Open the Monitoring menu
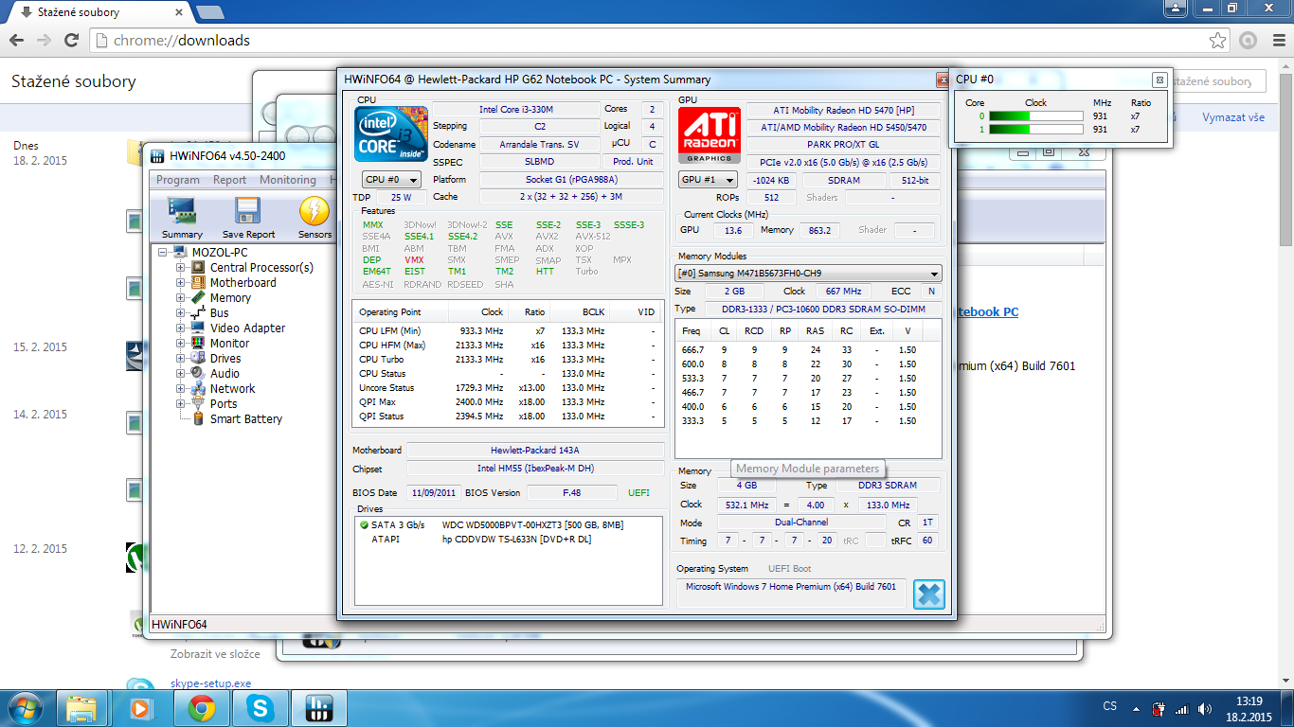 (288, 180)
